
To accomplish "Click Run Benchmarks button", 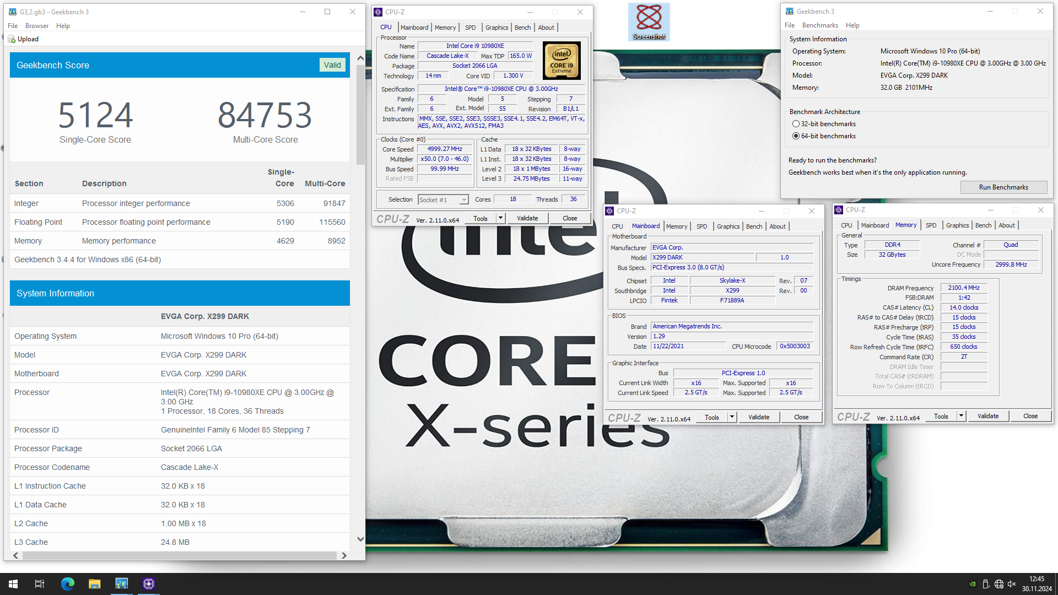I will [1003, 187].
